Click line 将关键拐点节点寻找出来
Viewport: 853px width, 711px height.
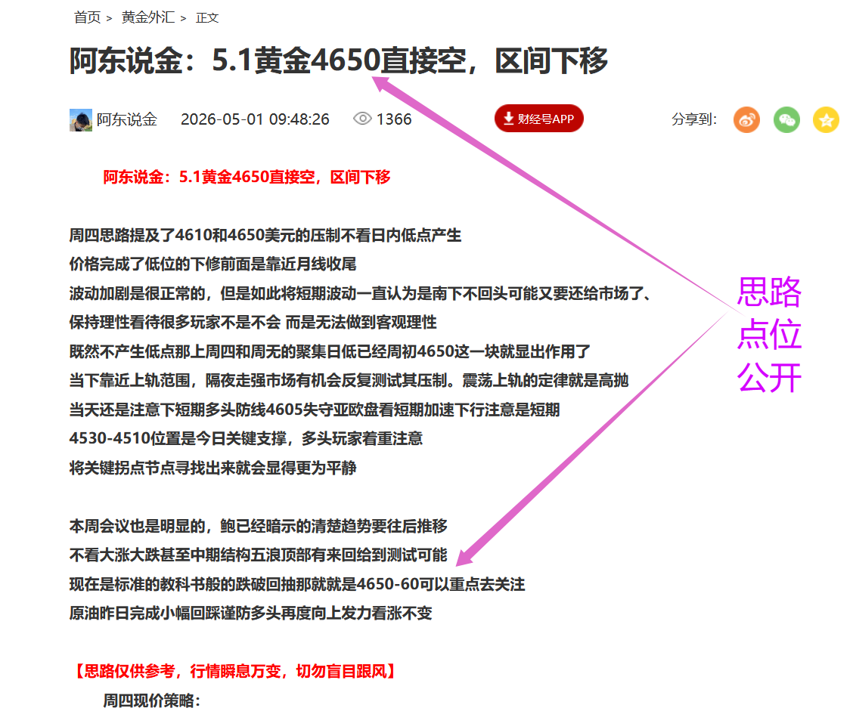[x=212, y=468]
